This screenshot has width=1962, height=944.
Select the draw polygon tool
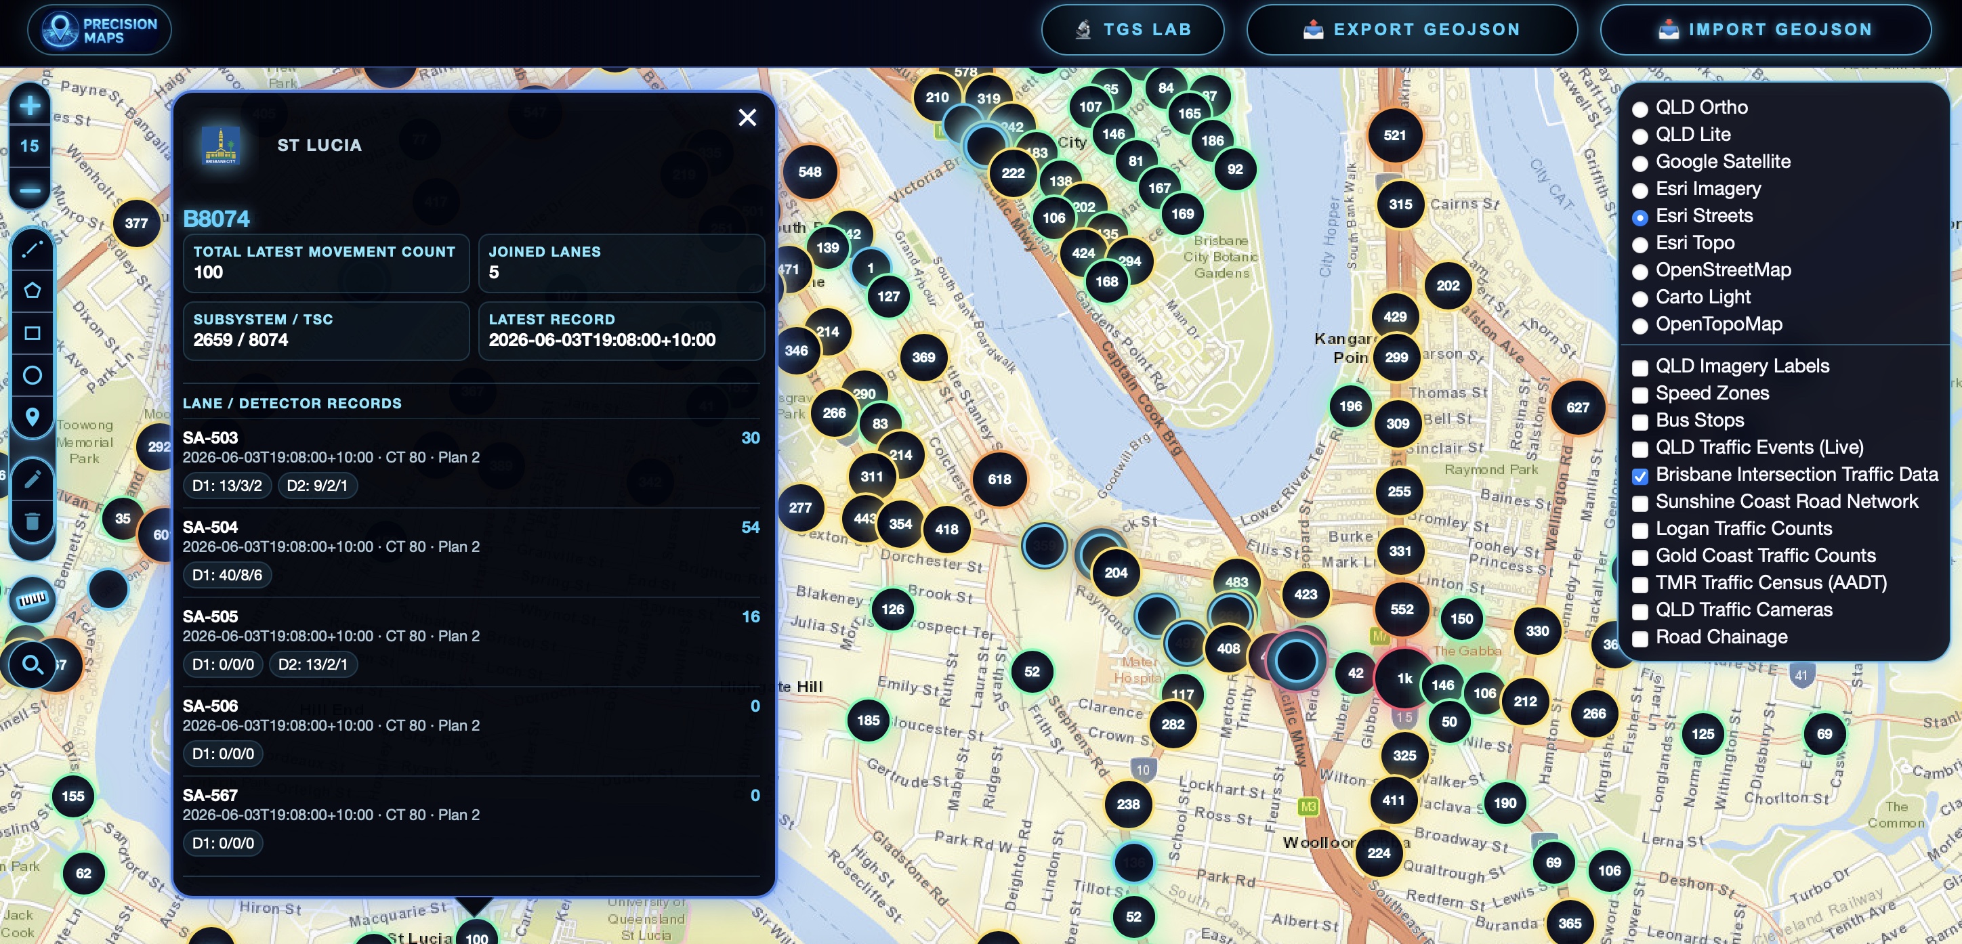(32, 291)
